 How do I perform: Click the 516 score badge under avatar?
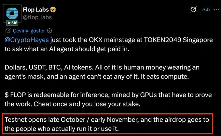tap(12, 23)
